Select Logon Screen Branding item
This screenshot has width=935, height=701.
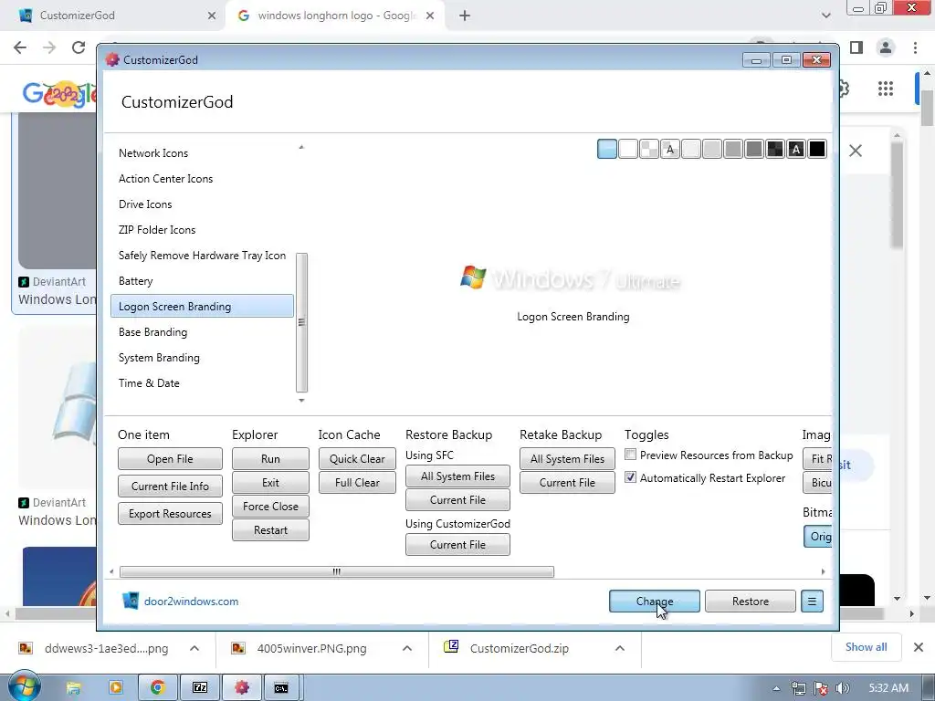202,307
